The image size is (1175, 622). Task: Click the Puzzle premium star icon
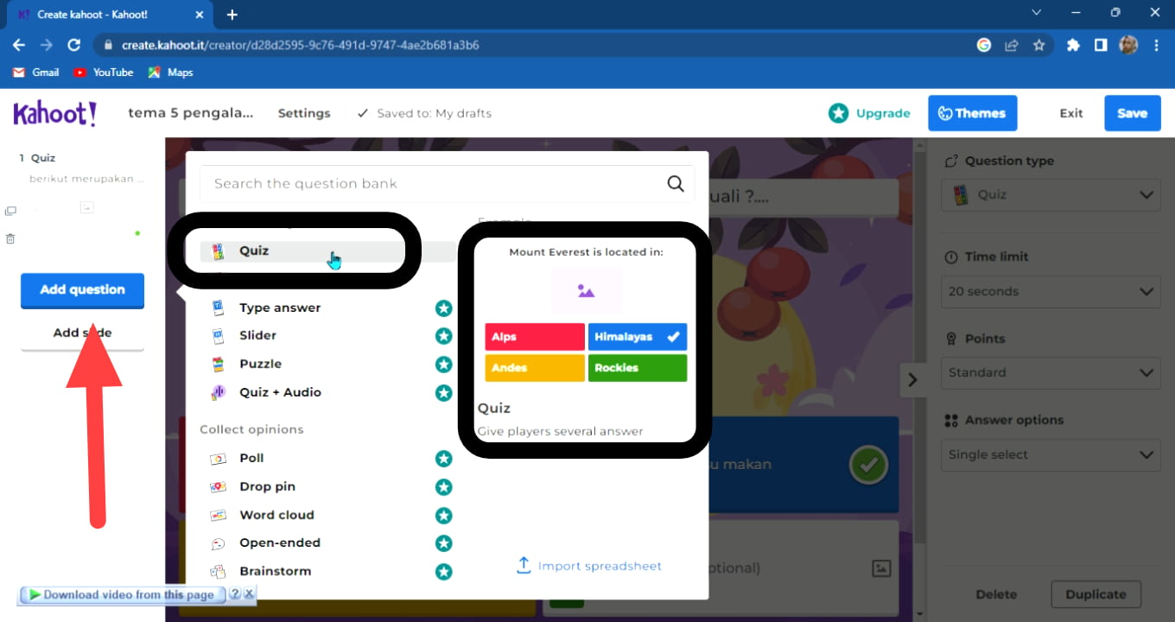(444, 365)
